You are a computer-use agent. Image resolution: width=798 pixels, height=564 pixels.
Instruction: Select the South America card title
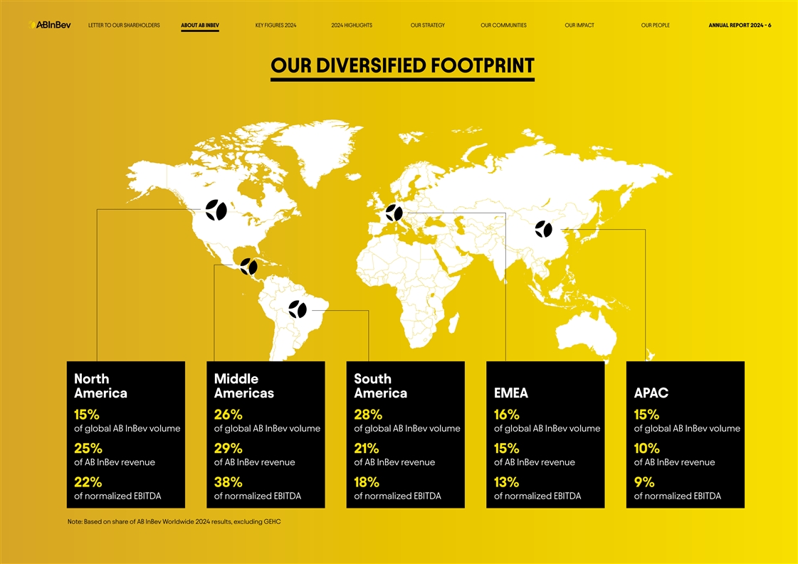pyautogui.click(x=380, y=386)
